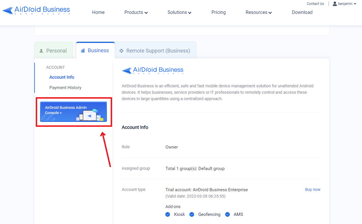Expand the Resources dropdown menu
Image resolution: width=362 pixels, height=224 pixels.
pos(259,12)
